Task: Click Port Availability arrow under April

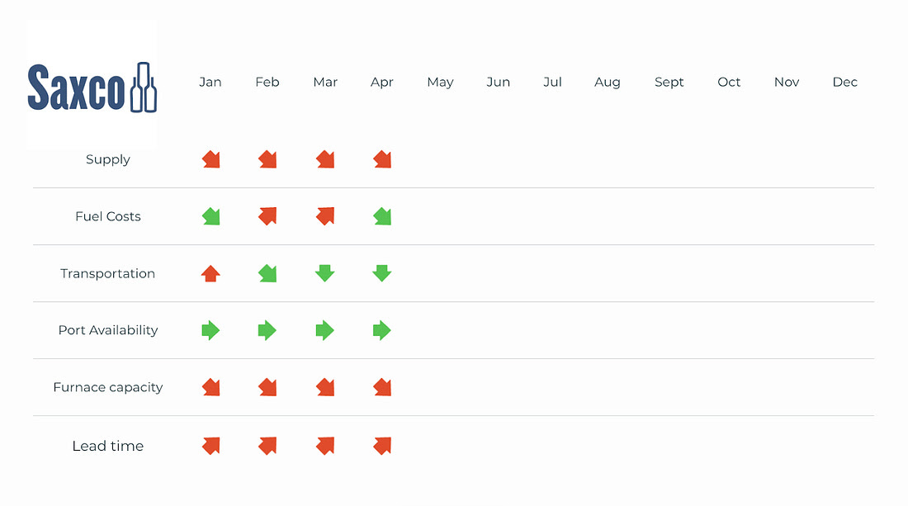Action: (382, 330)
